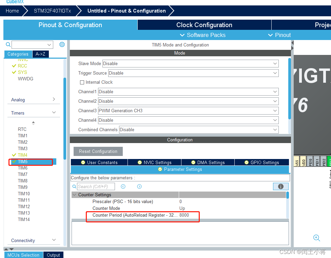Click the category search magnifier icon
Image resolution: width=331 pixels, height=258 pixels.
pos(8,44)
